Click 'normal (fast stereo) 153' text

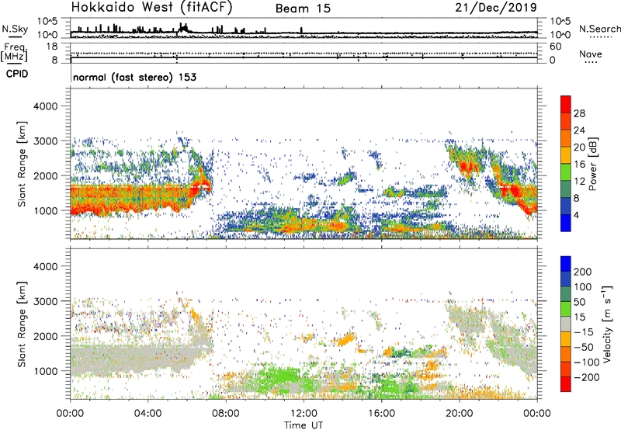click(134, 77)
